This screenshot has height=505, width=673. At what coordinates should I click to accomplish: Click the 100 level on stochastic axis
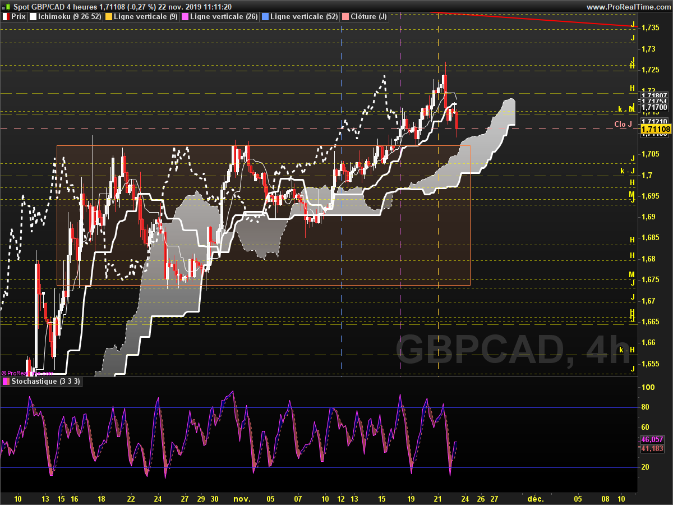tap(649, 387)
